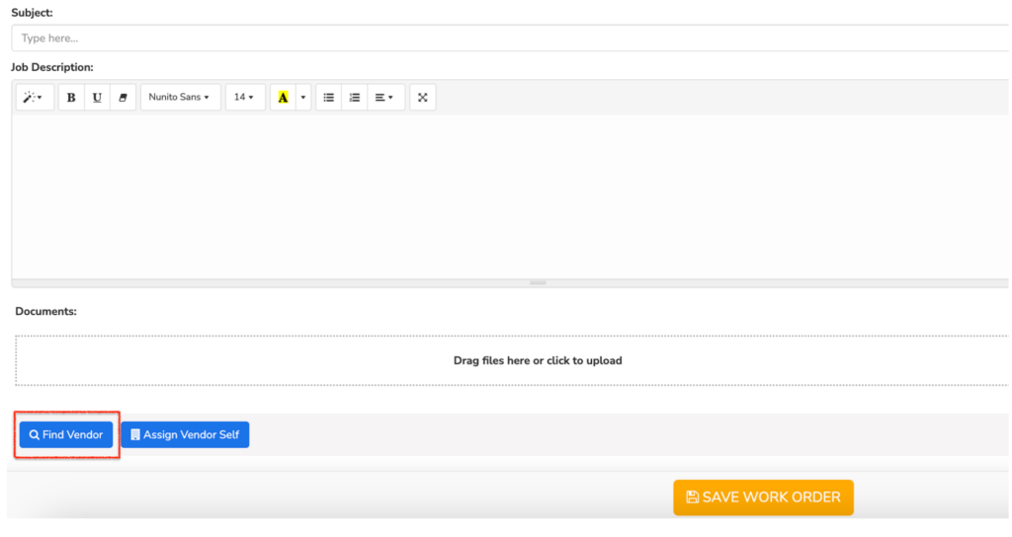Click the eraser remove-format icon

click(123, 98)
